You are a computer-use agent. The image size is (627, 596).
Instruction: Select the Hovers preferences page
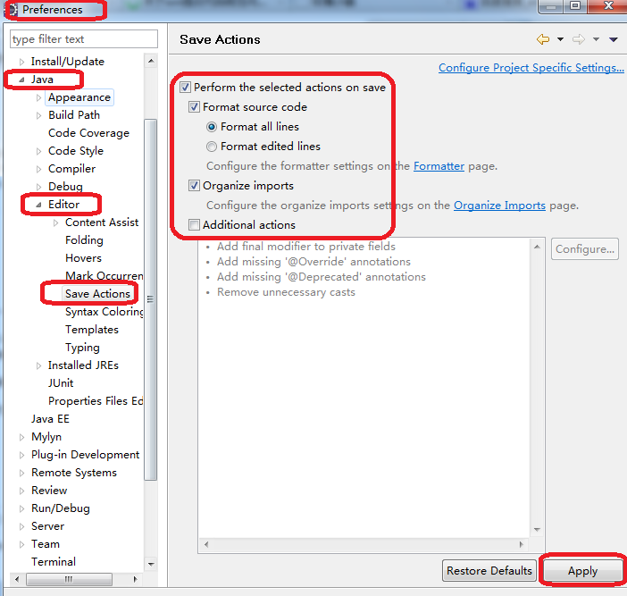click(x=84, y=258)
